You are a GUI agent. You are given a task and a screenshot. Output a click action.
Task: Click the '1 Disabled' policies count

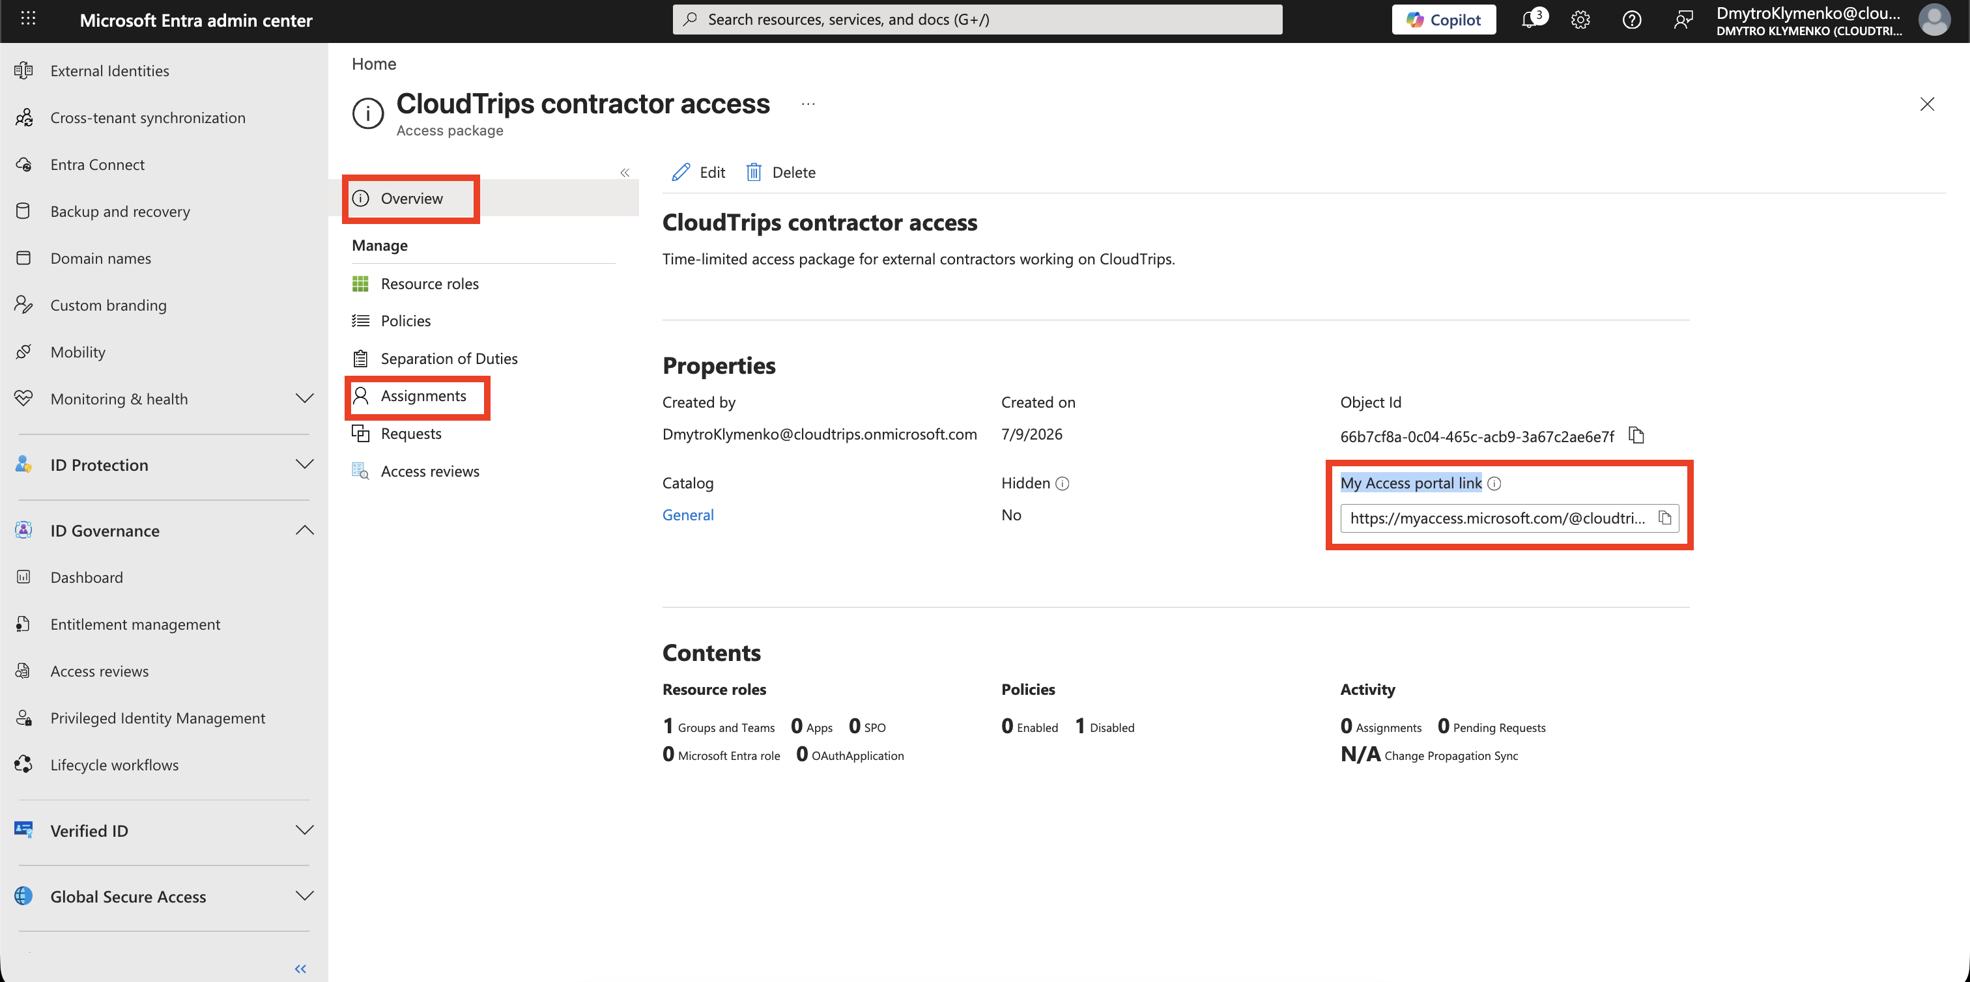1104,726
